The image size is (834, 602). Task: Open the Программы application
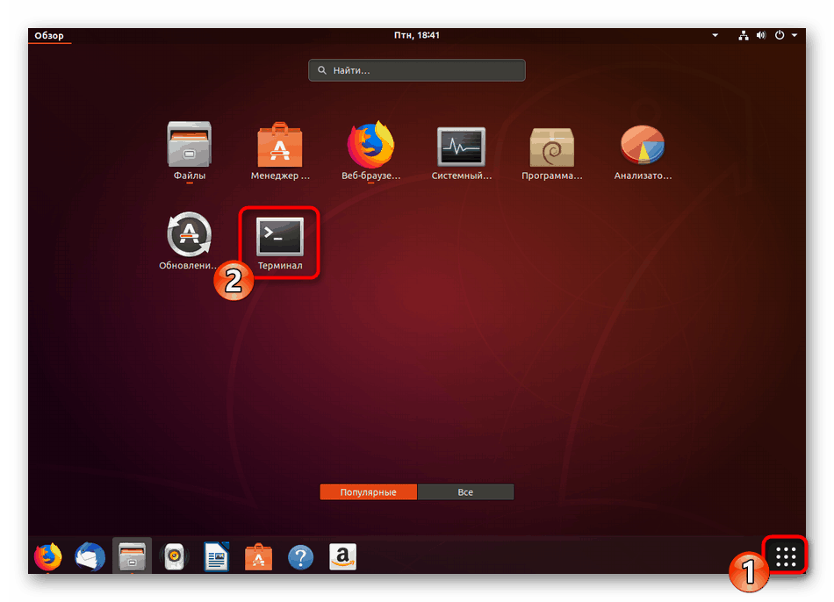[x=551, y=145]
